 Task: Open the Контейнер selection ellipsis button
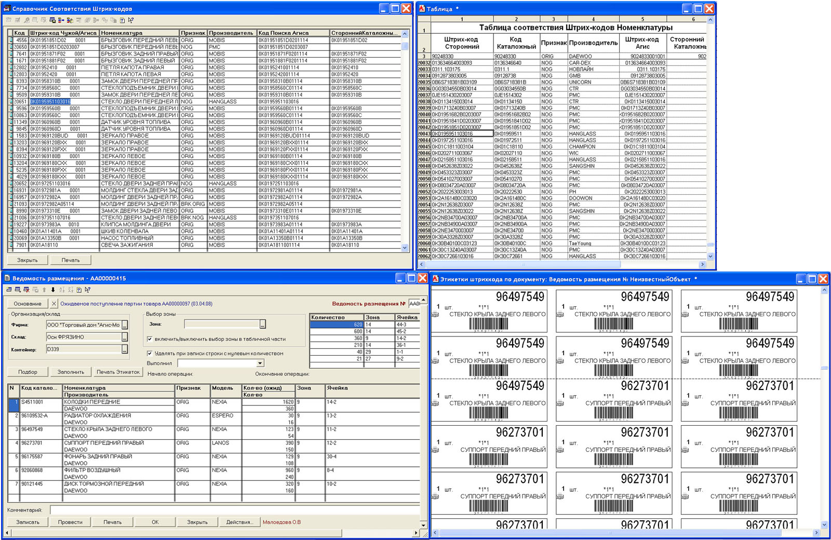125,349
